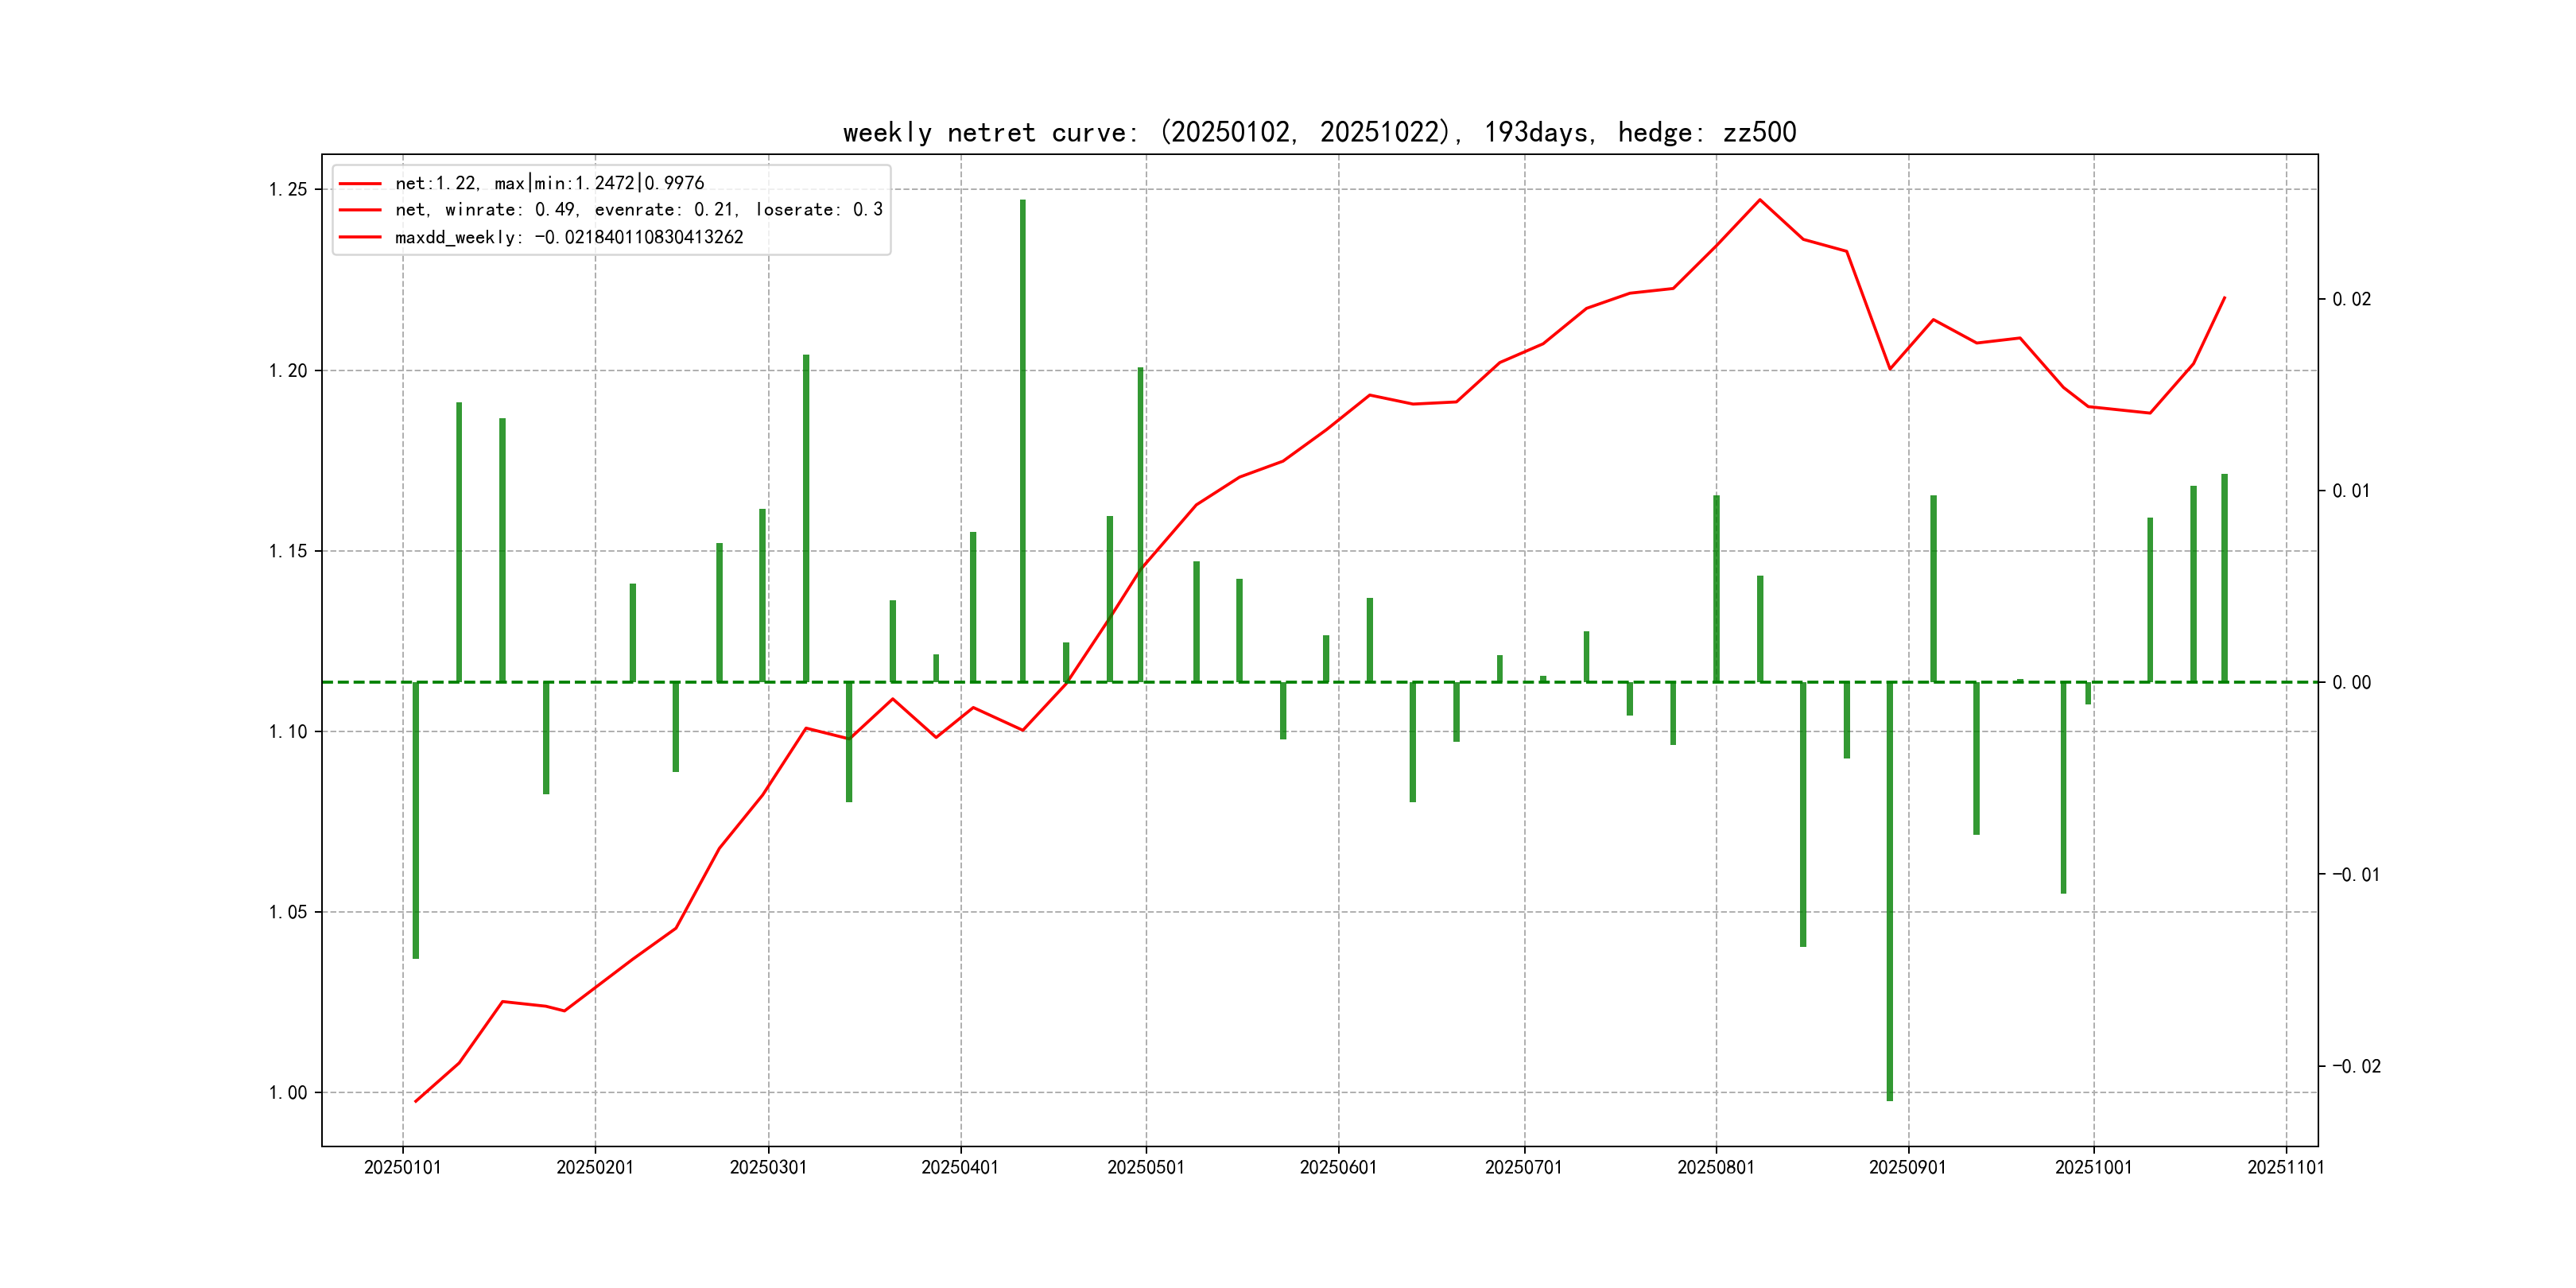The height and width of the screenshot is (1288, 2576).
Task: Click the red curve's peak in August
Action: point(1760,200)
